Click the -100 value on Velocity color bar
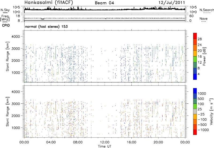The width and height of the screenshot is (214, 148). point(202,119)
